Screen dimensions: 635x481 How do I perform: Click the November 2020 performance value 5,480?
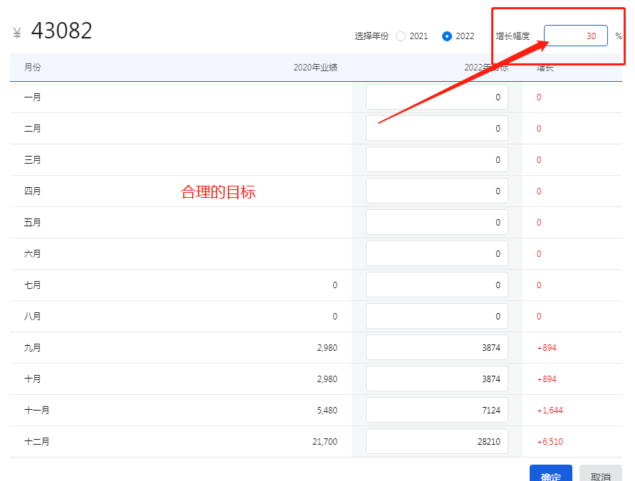pyautogui.click(x=327, y=411)
